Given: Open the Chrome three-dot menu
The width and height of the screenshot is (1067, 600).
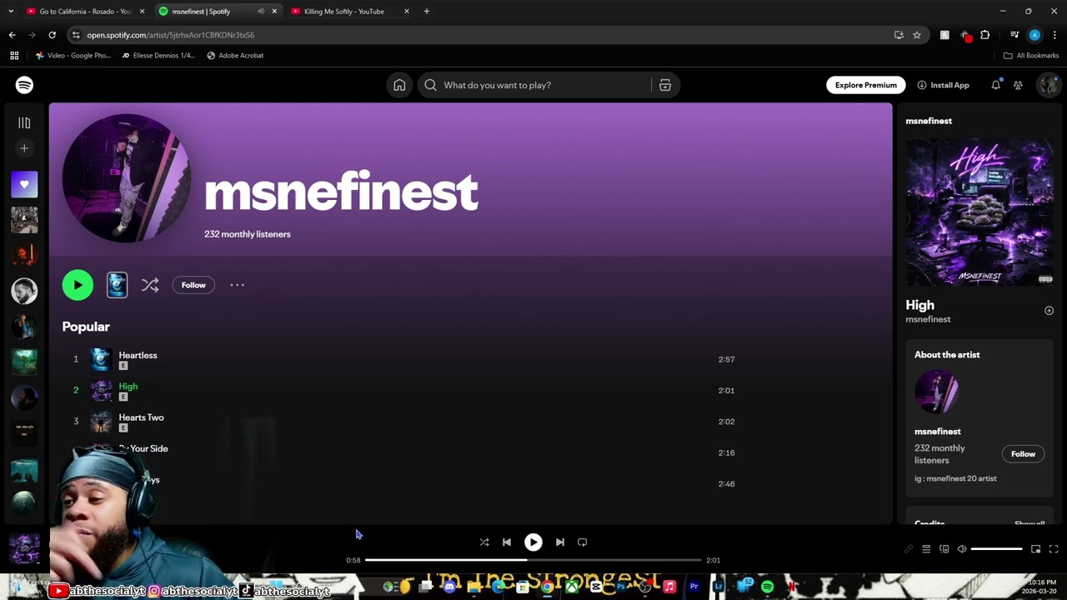Looking at the screenshot, I should [1055, 35].
